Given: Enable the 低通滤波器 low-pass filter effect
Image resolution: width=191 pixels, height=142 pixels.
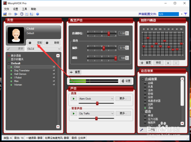Looking at the screenshot, I should pyautogui.click(x=145, y=101).
